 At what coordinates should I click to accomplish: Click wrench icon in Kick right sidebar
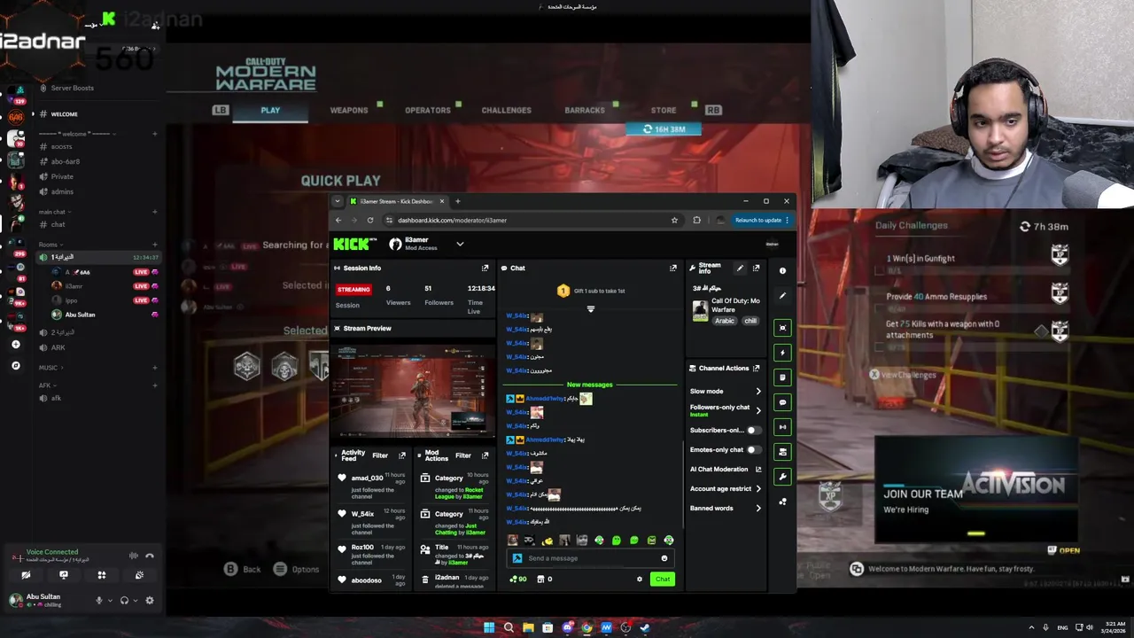point(782,477)
